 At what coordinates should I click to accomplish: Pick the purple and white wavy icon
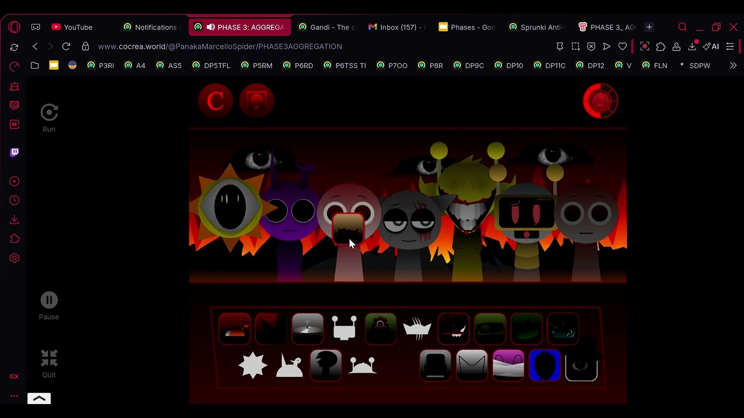point(509,366)
